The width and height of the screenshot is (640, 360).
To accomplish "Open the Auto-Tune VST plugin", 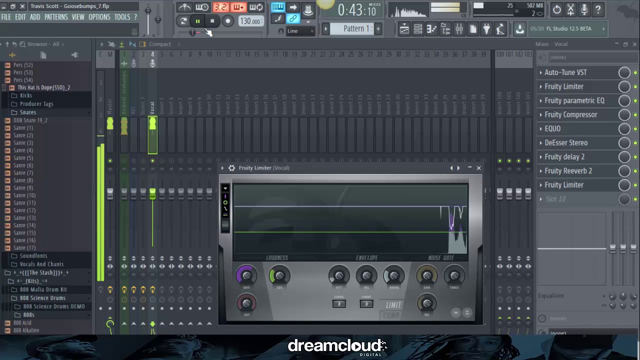I will coord(565,72).
